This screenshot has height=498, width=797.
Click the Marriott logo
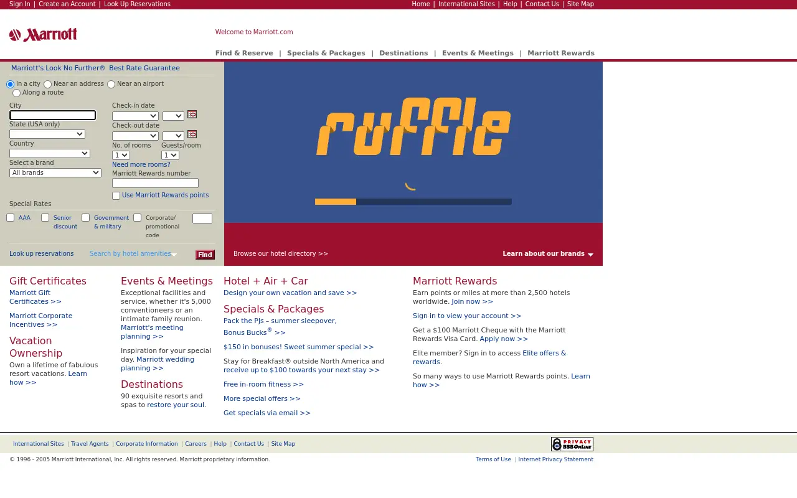(x=43, y=35)
